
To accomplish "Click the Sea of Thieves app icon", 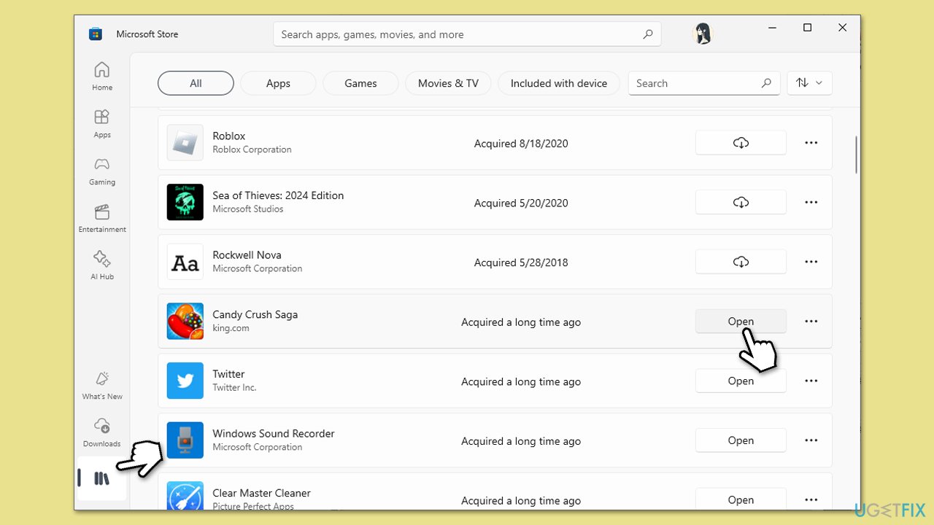I will click(x=185, y=202).
